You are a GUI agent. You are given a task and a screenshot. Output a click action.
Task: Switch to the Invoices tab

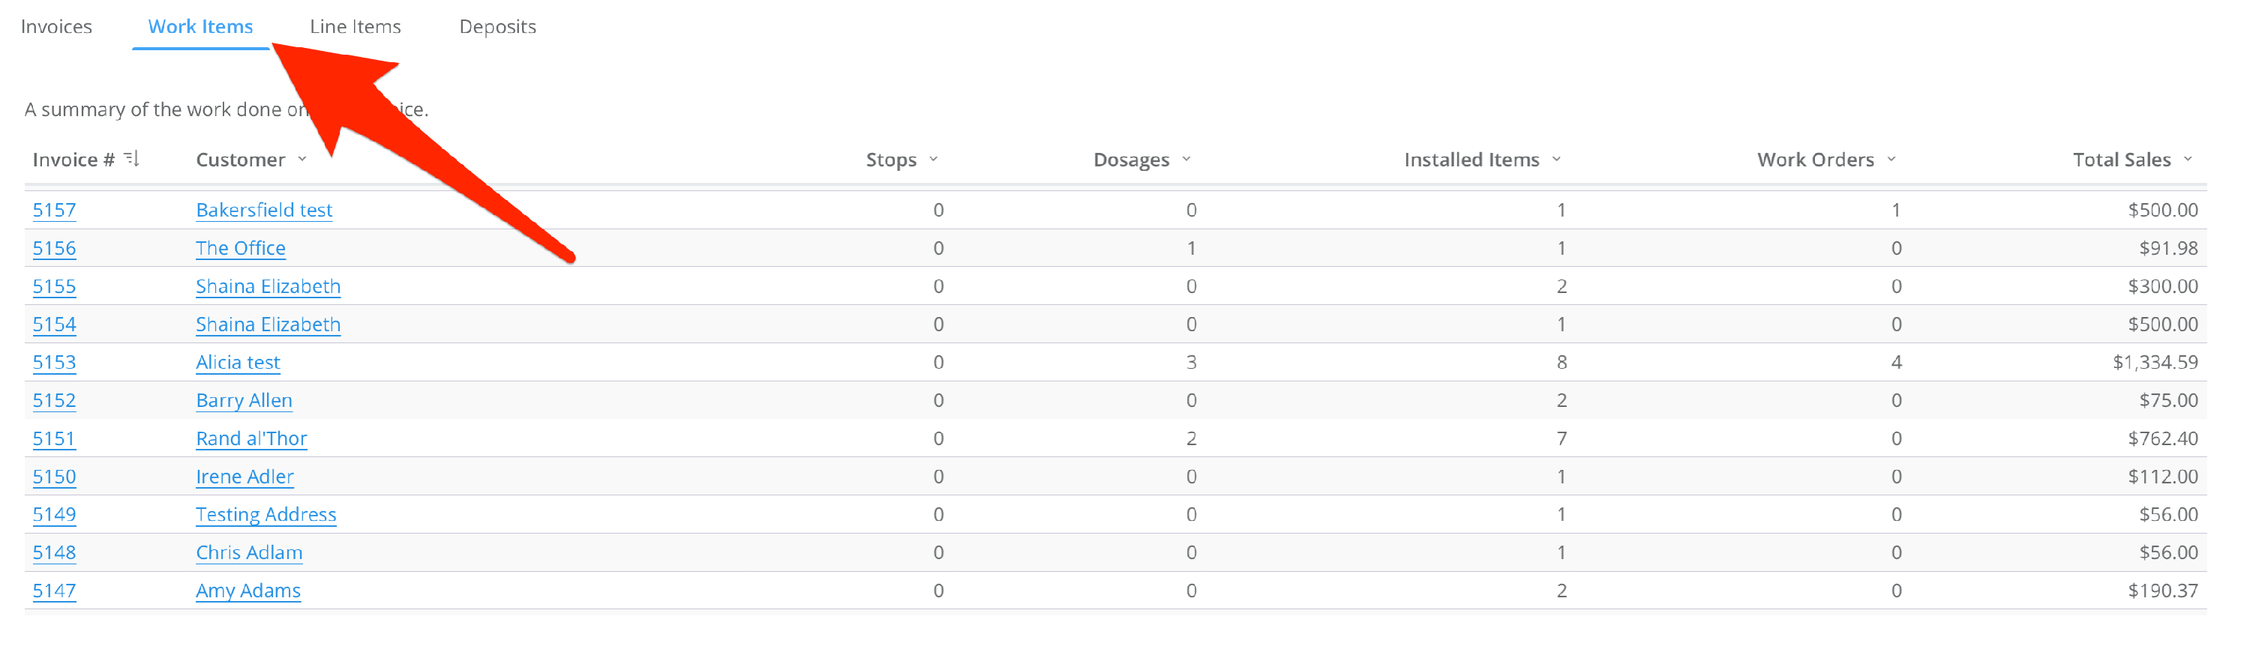[57, 27]
